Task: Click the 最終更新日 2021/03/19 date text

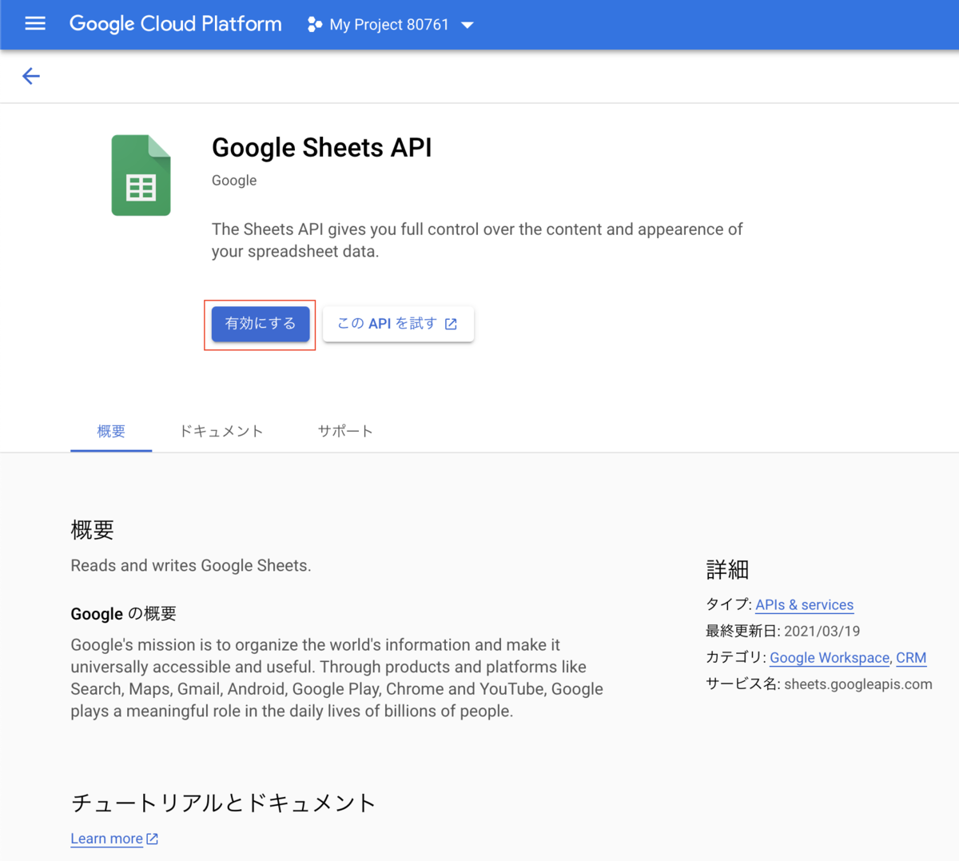Action: click(783, 632)
